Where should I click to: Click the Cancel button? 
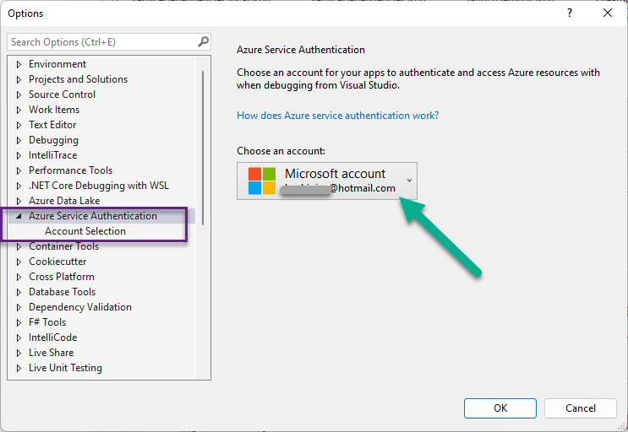pyautogui.click(x=581, y=408)
